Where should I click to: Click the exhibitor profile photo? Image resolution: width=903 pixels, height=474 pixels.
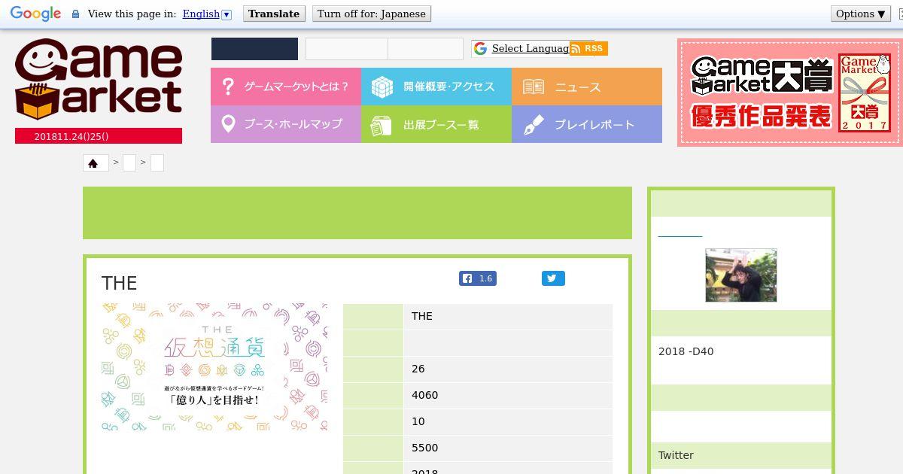click(x=741, y=275)
